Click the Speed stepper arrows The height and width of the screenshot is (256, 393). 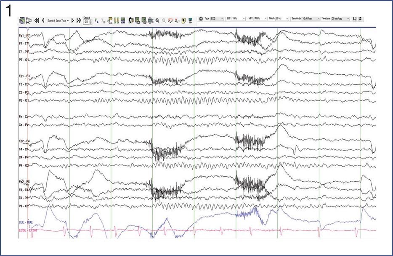(90, 22)
